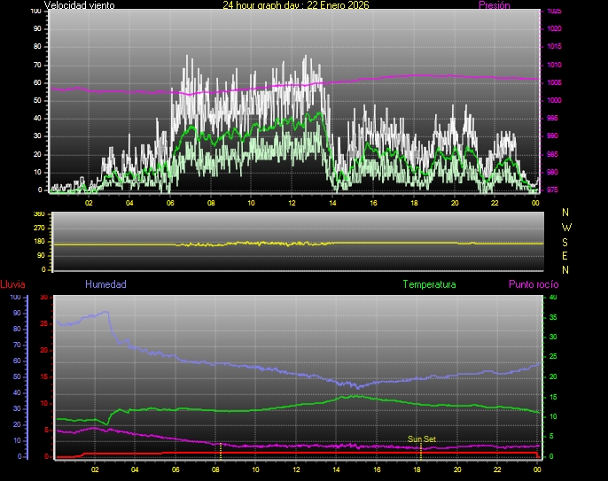
Task: Click the 100 value on wind speed axis
Action: pyautogui.click(x=35, y=12)
